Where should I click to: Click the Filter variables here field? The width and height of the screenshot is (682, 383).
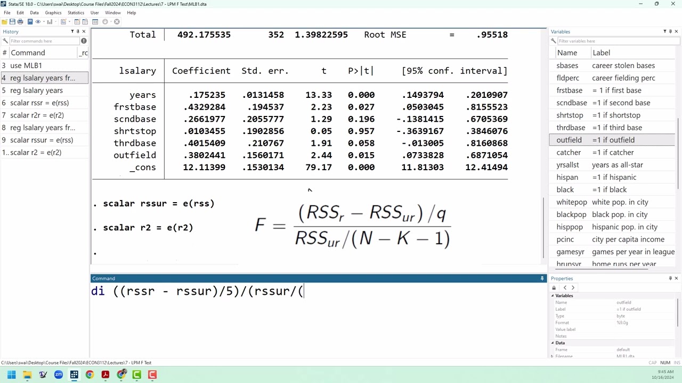(x=618, y=41)
